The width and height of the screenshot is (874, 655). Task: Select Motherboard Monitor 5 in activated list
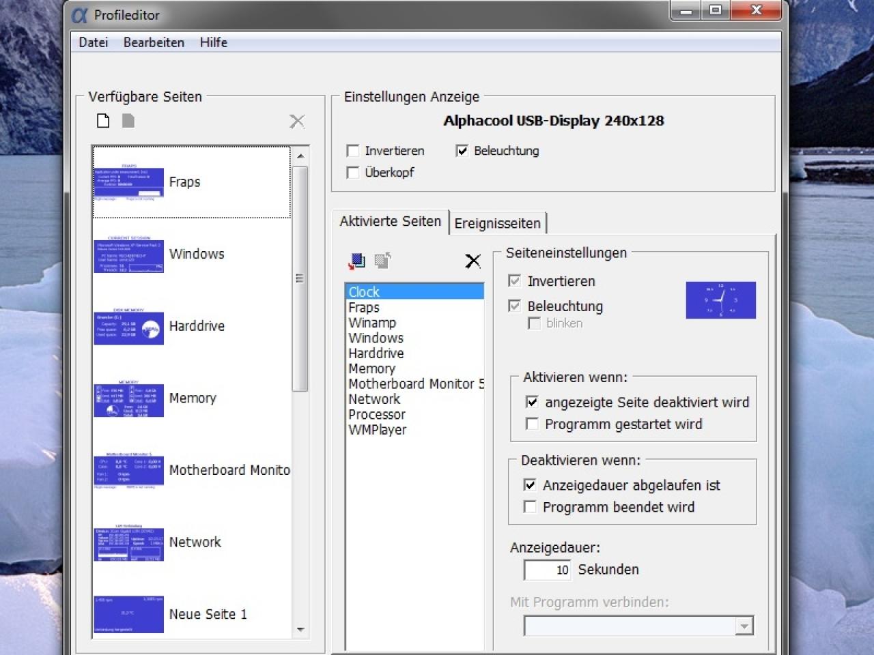(x=414, y=384)
